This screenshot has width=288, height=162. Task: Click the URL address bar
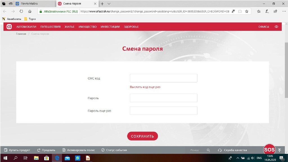point(155,11)
